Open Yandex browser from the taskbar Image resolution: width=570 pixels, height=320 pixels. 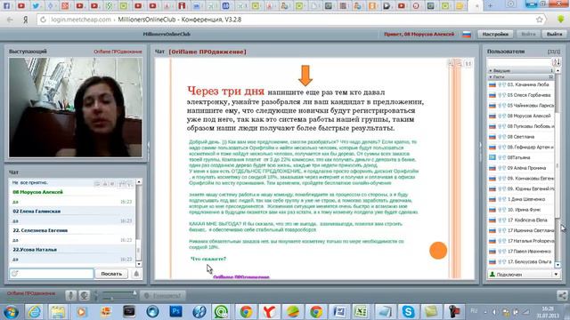[269, 311]
